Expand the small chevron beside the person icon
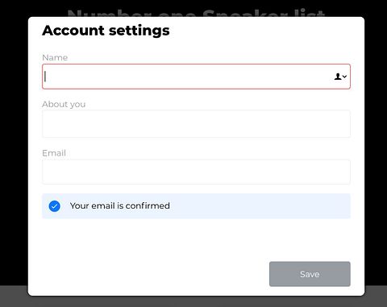This screenshot has height=307, width=387. click(x=344, y=77)
